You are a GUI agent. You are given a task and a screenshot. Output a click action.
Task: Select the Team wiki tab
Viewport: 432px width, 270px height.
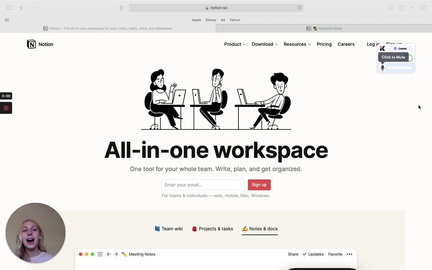pos(169,229)
